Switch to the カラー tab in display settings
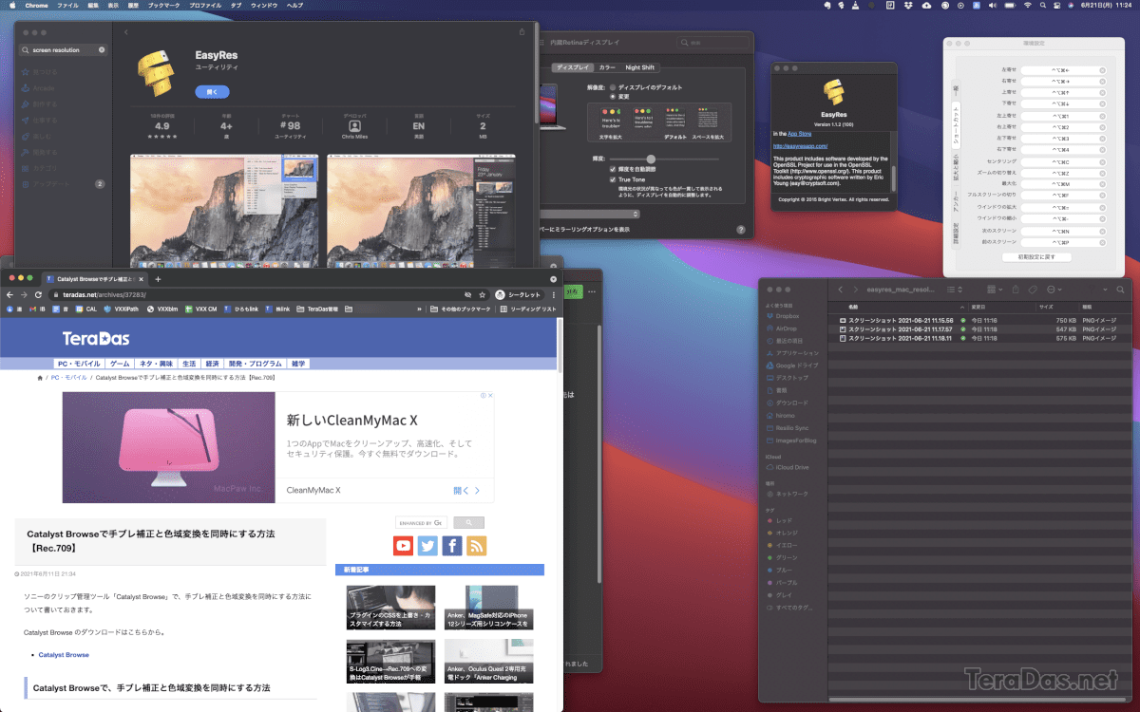Viewport: 1140px width, 712px height. point(607,67)
